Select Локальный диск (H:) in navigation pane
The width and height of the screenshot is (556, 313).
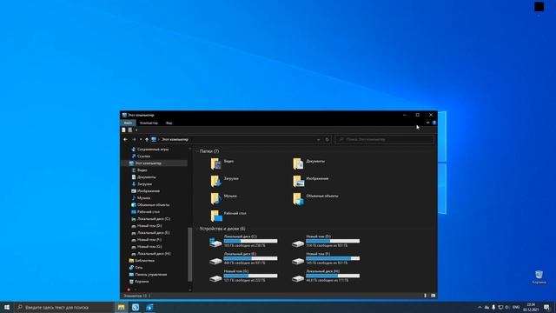pos(150,254)
